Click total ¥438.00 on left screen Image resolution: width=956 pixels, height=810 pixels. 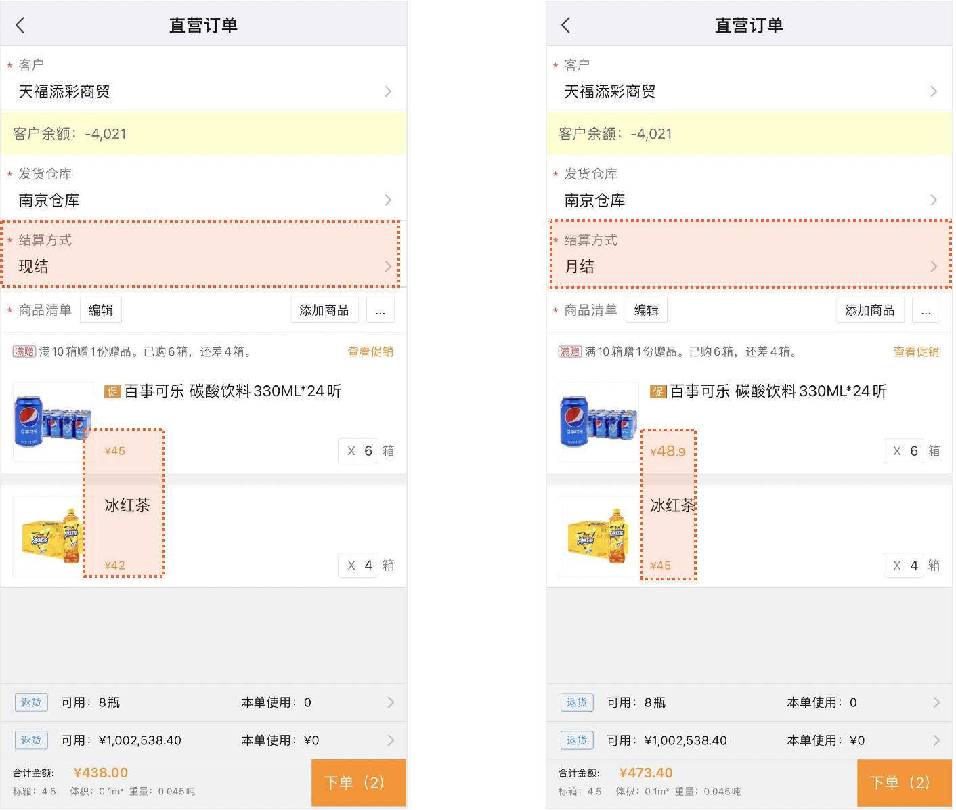100,773
